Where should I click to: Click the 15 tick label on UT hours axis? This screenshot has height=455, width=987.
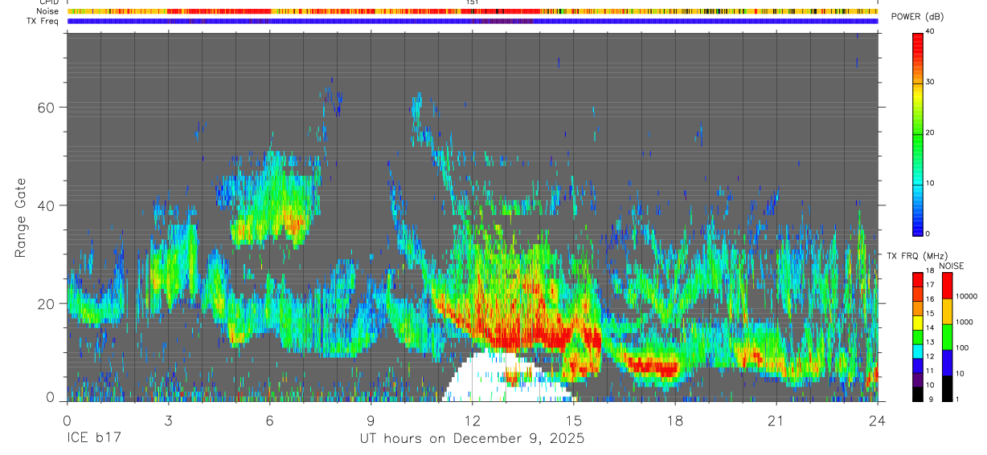pyautogui.click(x=573, y=420)
